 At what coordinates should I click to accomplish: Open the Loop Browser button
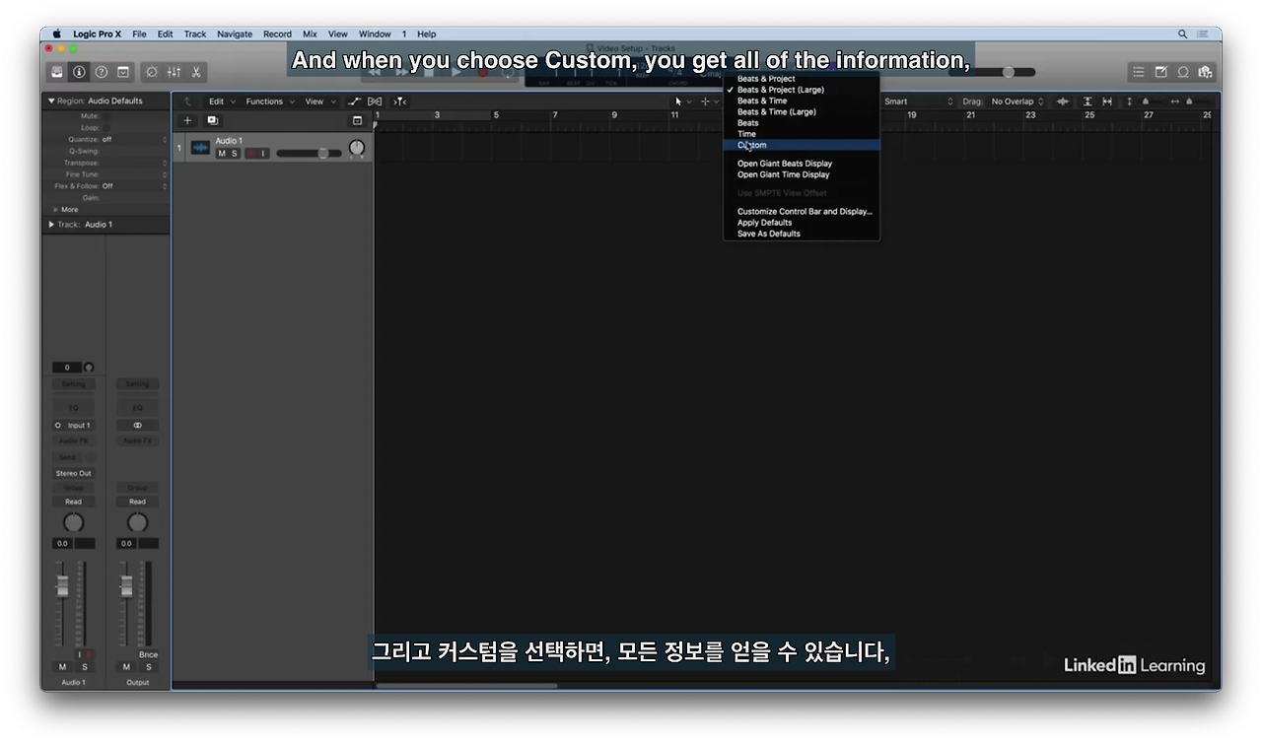click(x=1183, y=72)
